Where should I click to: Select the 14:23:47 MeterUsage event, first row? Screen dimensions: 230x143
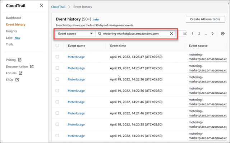57,56
